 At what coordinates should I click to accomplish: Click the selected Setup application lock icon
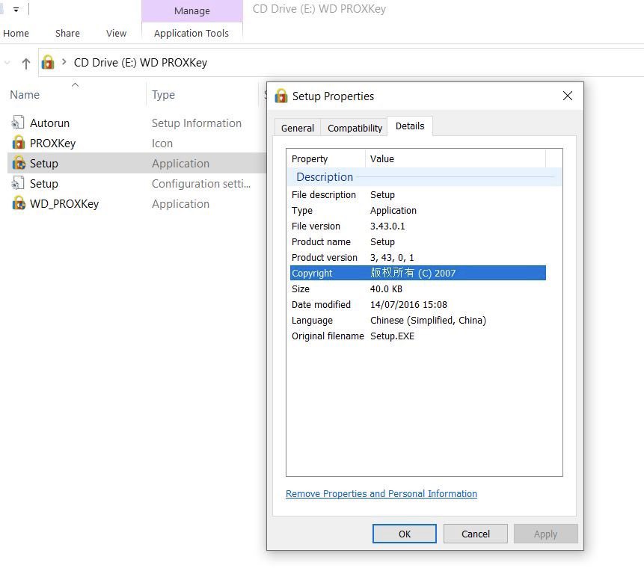click(x=19, y=163)
